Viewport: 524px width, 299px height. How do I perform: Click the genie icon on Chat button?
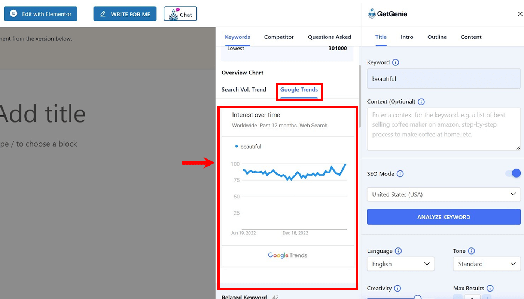pyautogui.click(x=173, y=14)
